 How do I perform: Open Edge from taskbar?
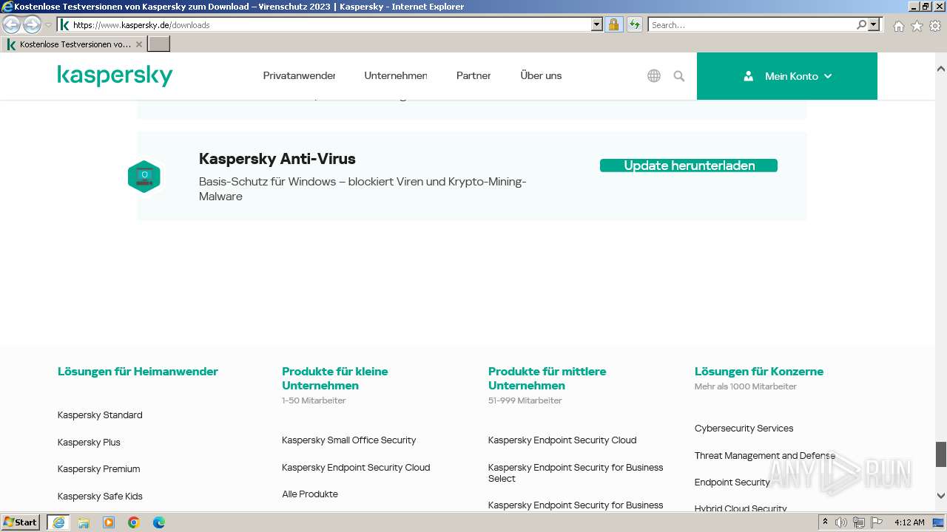pos(159,522)
